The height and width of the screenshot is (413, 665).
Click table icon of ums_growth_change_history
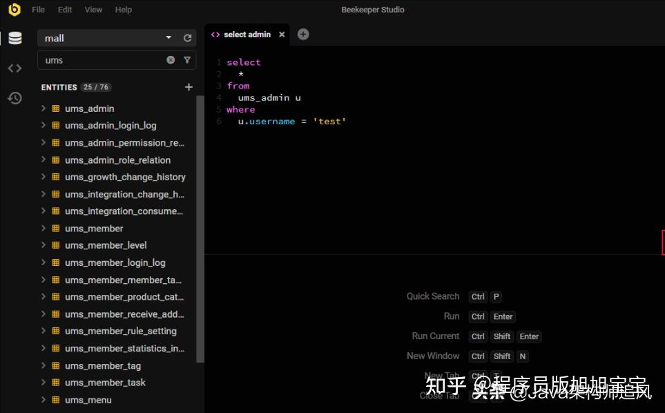[x=55, y=177]
